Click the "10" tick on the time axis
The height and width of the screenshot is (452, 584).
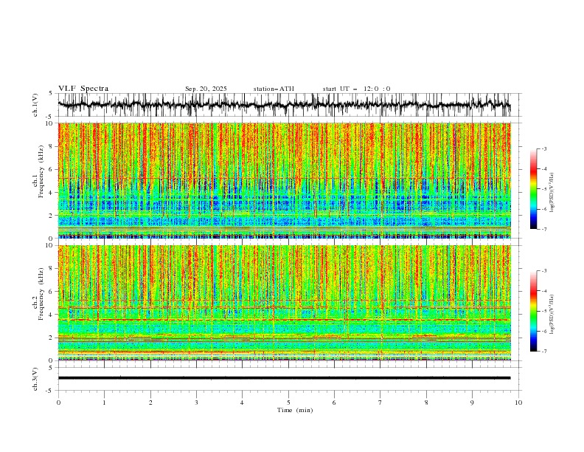pyautogui.click(x=518, y=403)
